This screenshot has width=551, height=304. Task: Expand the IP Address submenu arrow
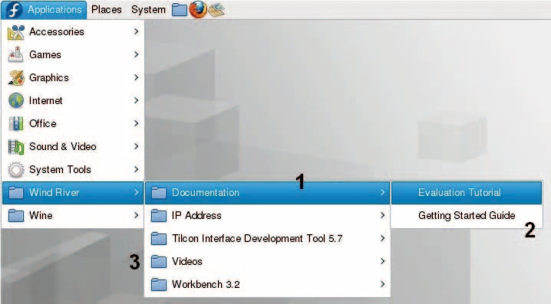pyautogui.click(x=383, y=215)
